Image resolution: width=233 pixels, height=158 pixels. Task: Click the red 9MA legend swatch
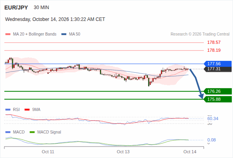27,110
